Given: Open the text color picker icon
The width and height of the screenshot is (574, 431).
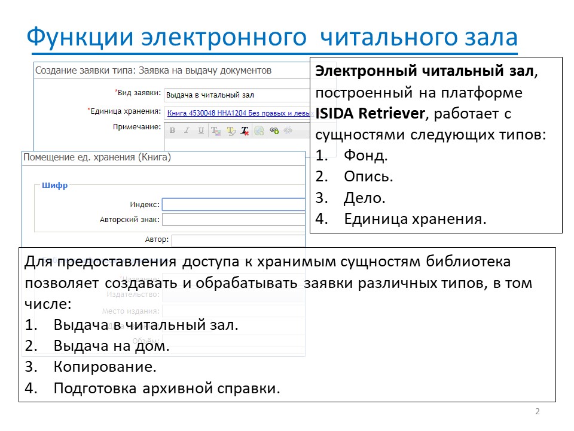Looking at the screenshot, I should [x=216, y=131].
